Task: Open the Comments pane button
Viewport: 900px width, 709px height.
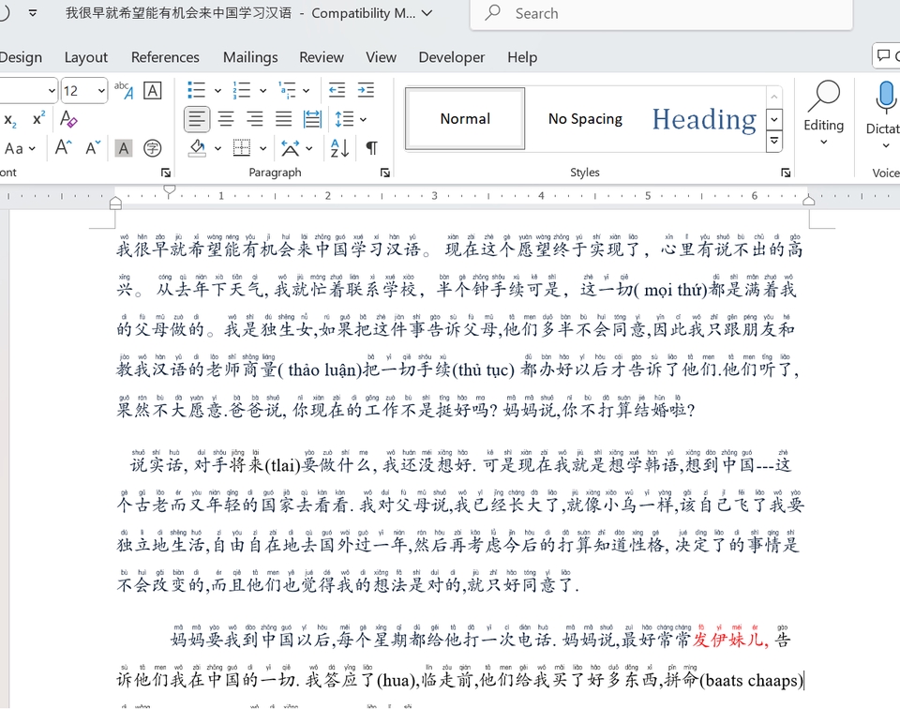Action: [886, 55]
